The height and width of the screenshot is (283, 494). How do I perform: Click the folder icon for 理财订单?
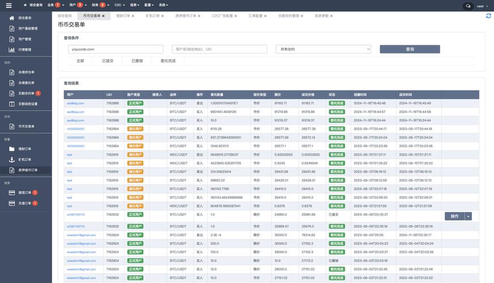[x=12, y=149]
